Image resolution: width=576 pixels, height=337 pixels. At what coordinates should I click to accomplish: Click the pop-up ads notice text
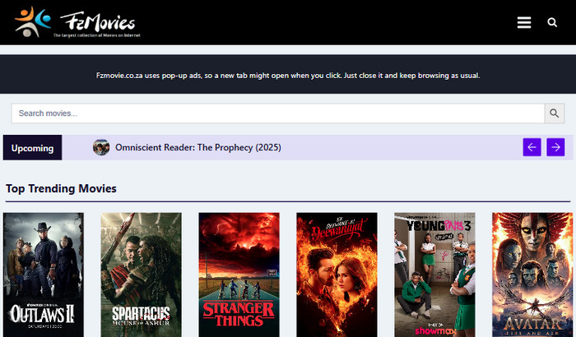pyautogui.click(x=288, y=76)
